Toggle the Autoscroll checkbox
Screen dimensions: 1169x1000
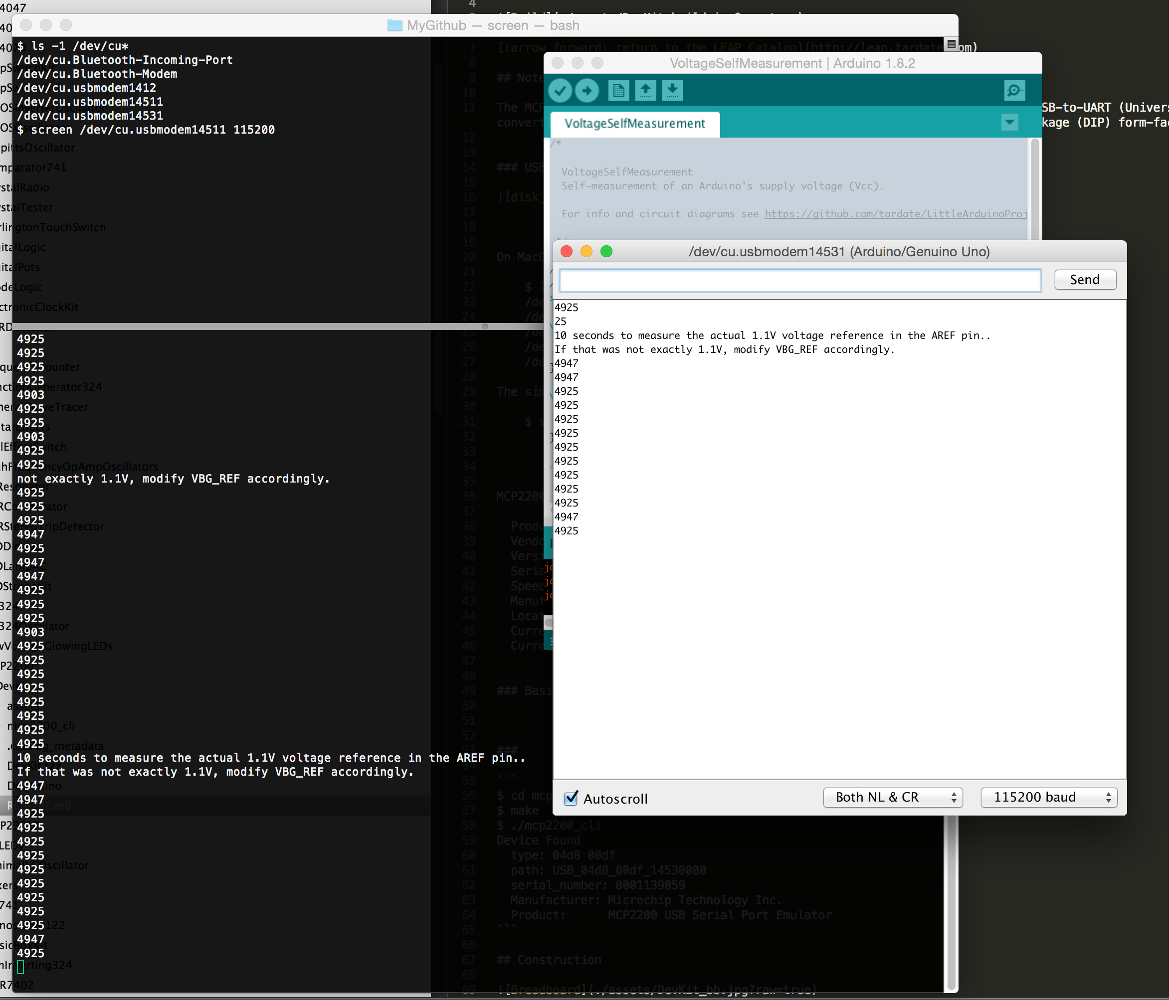click(571, 798)
